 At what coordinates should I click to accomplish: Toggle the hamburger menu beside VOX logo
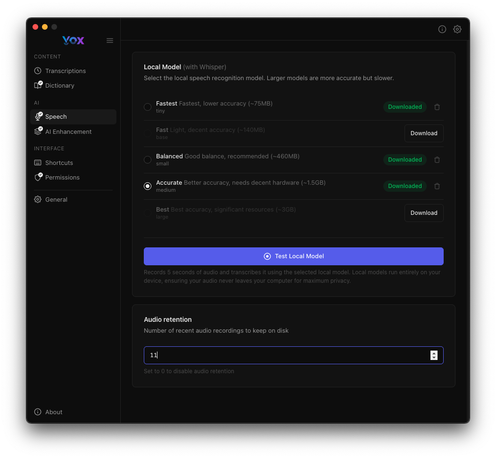[110, 41]
